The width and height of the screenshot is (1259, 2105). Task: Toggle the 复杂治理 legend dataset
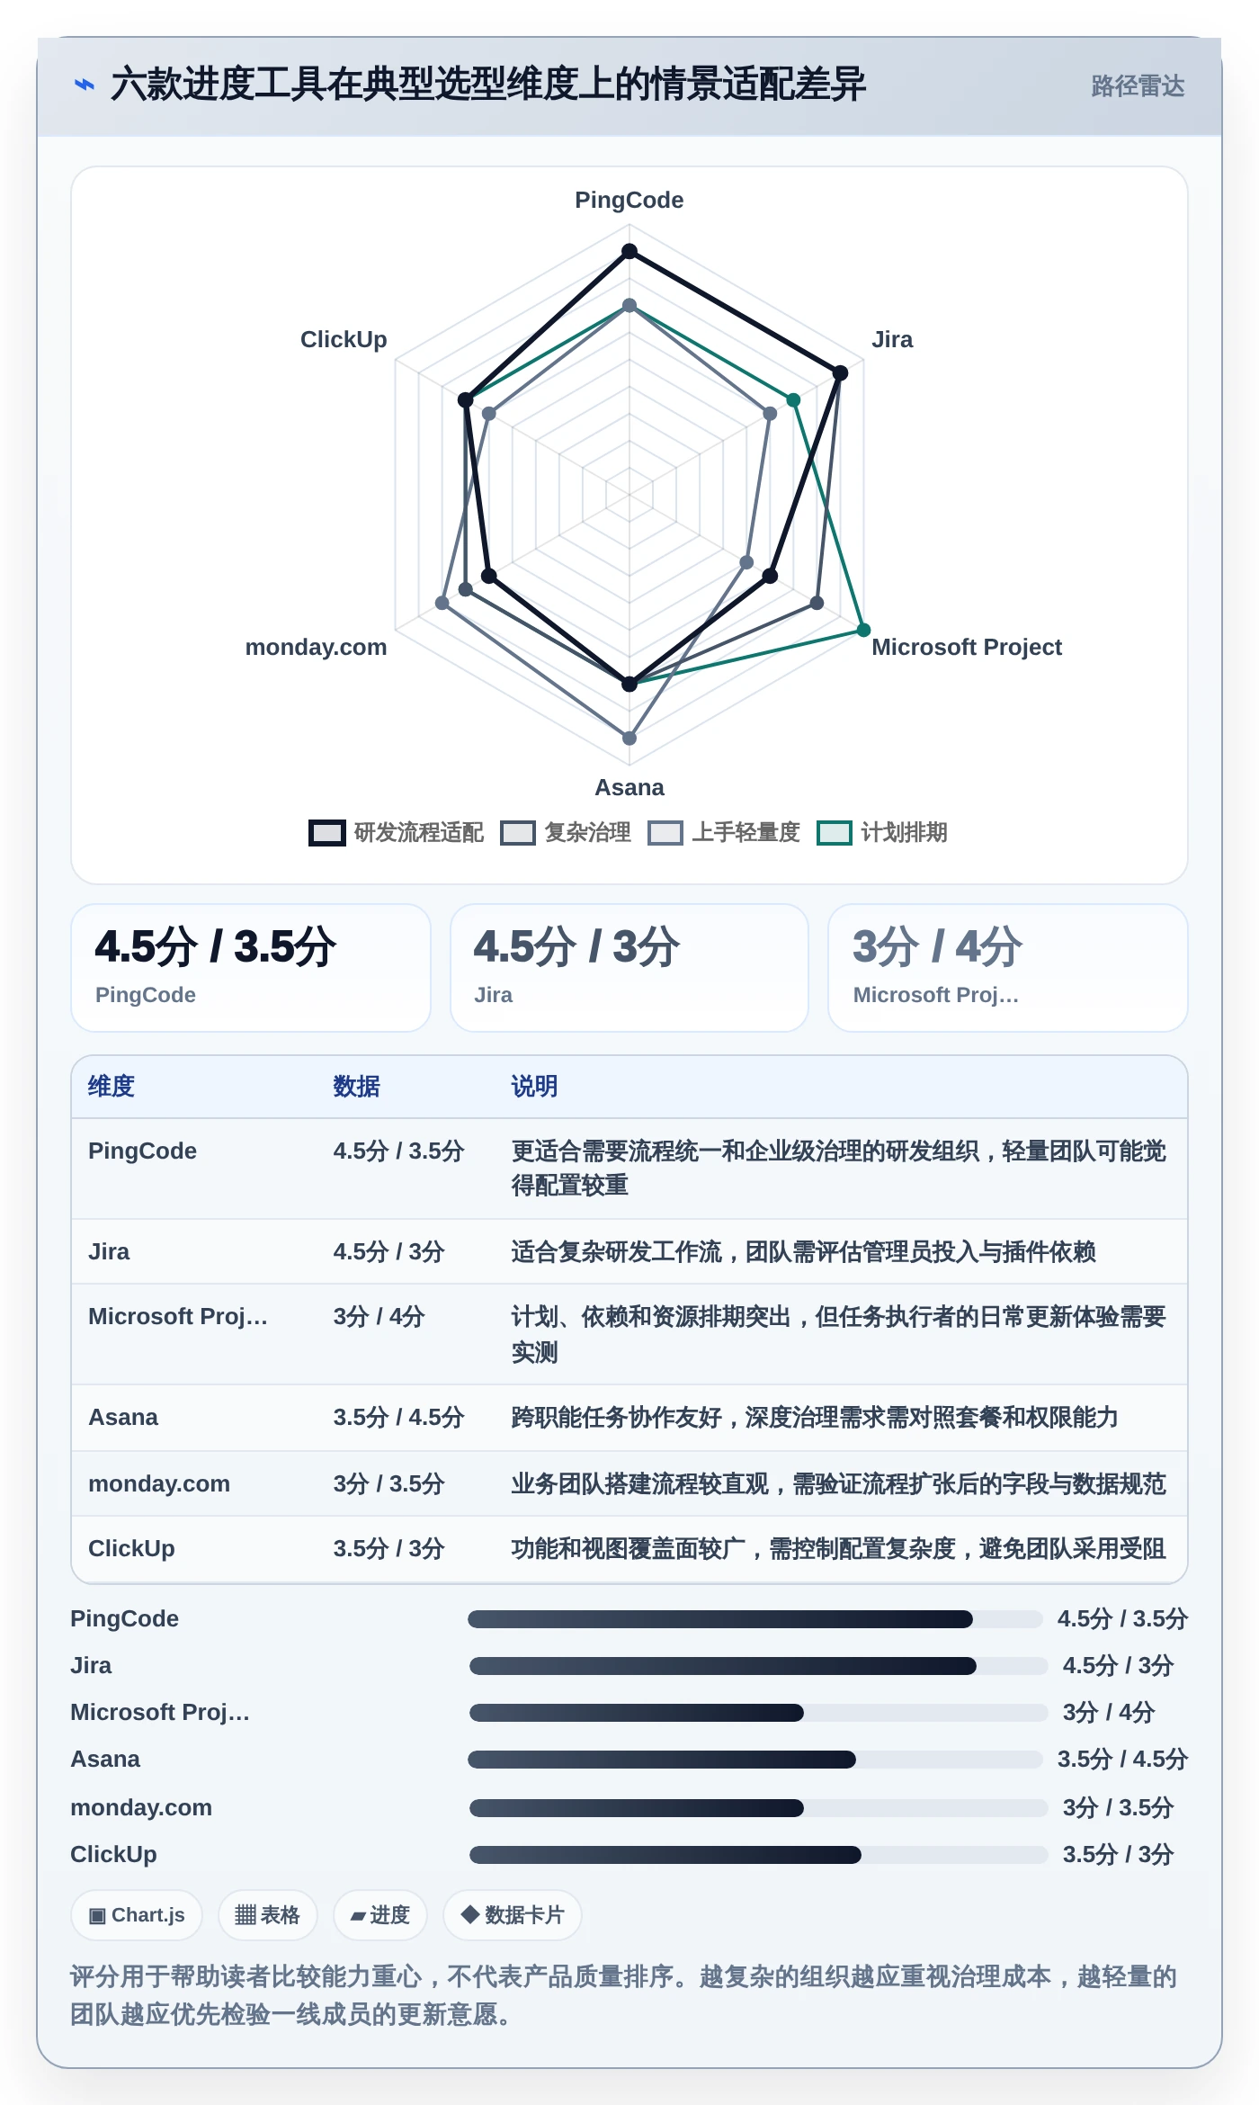(566, 833)
